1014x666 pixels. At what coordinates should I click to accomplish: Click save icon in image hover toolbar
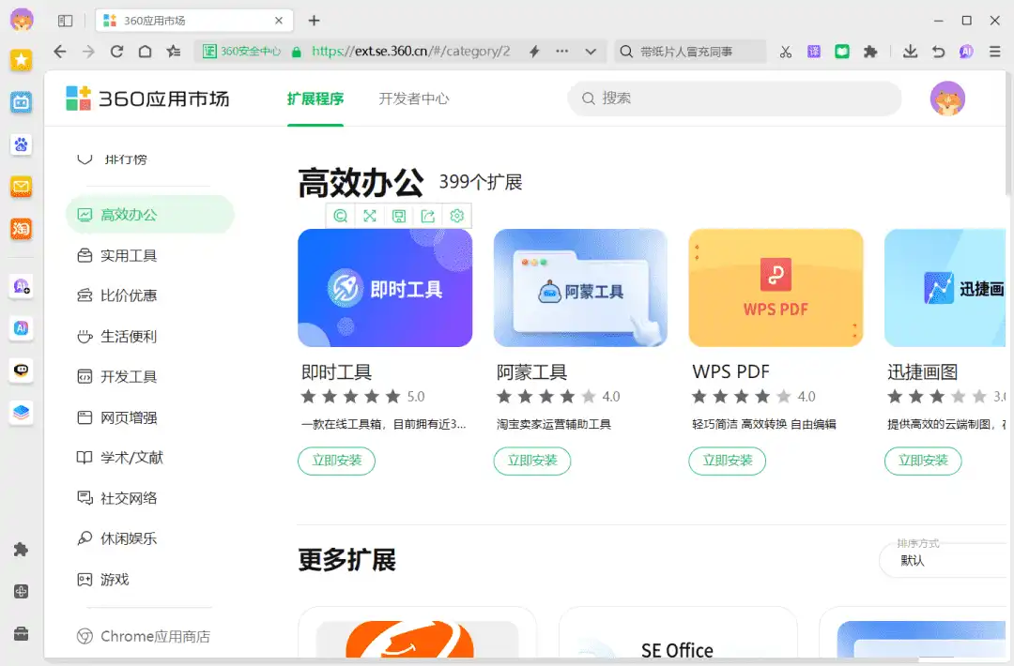click(399, 216)
